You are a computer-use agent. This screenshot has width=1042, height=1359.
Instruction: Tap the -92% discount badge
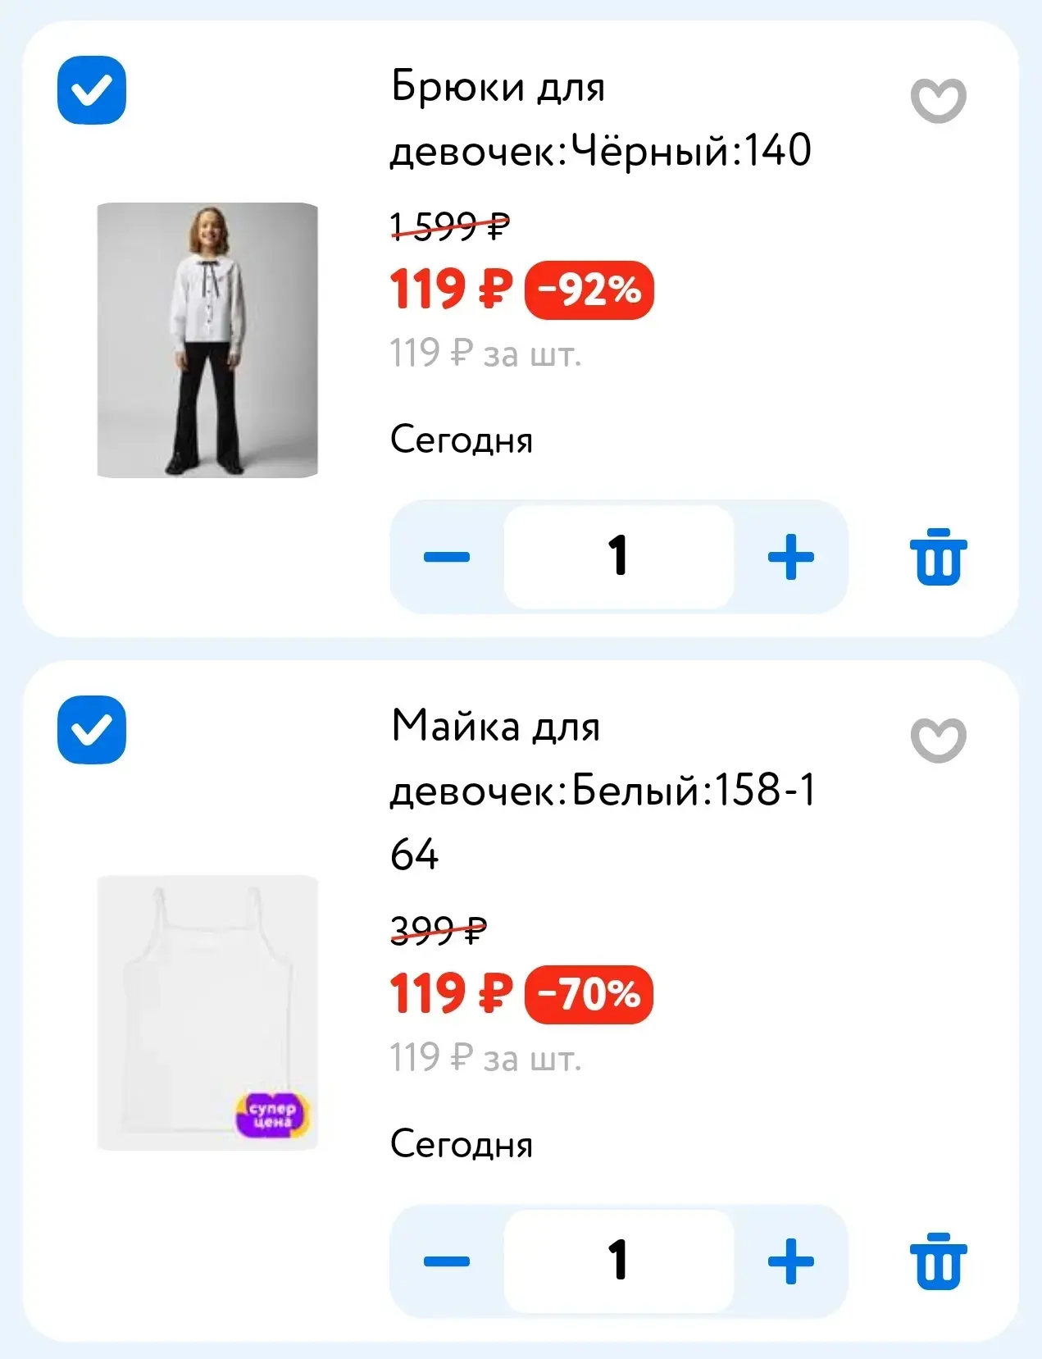tap(589, 290)
